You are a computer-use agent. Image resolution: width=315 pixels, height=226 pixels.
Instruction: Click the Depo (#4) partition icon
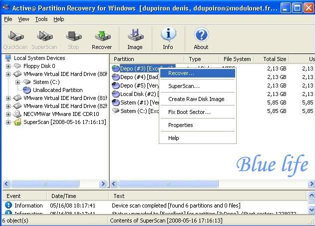[x=116, y=77]
